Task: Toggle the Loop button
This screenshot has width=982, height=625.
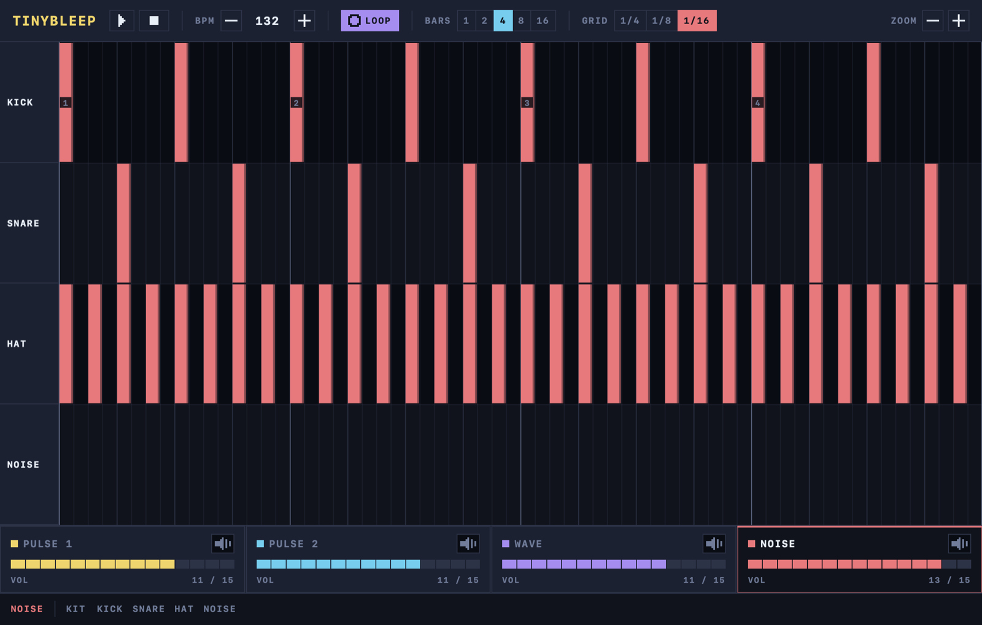Action: [x=370, y=20]
